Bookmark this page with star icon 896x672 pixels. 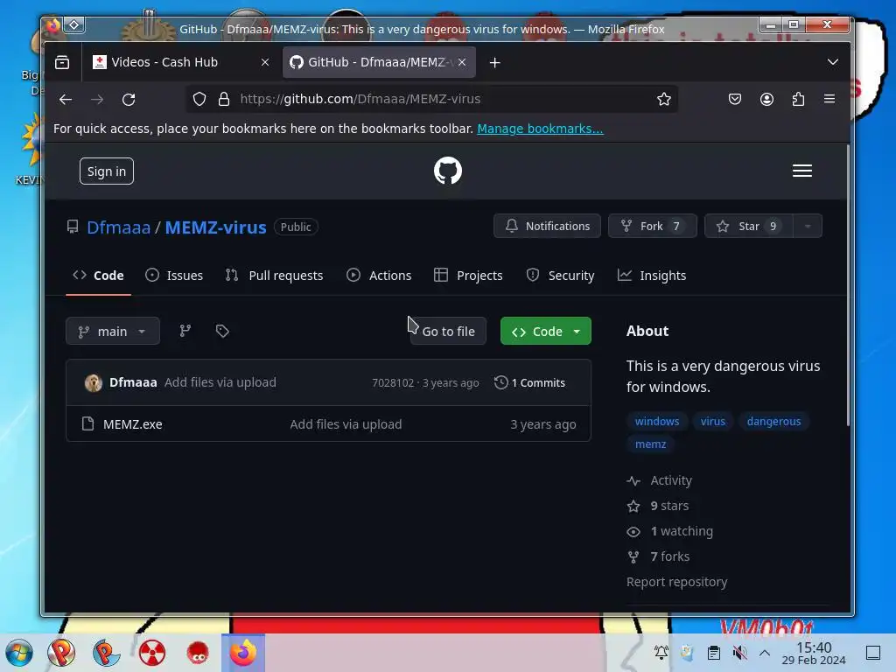point(663,100)
